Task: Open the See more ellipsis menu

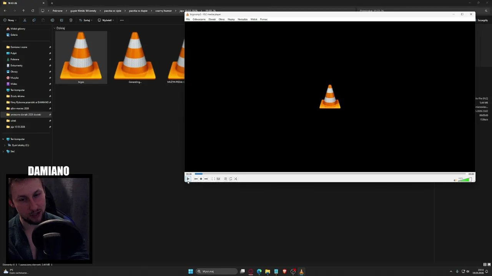Action: coord(122,20)
